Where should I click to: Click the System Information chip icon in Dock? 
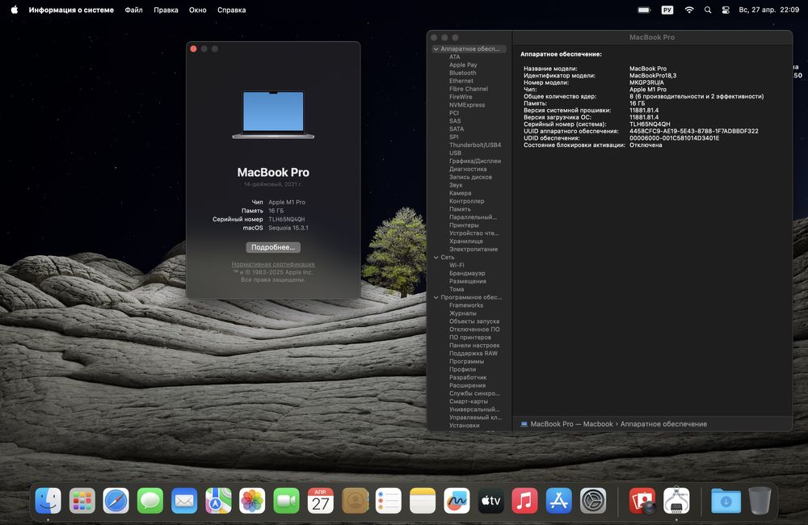(676, 500)
